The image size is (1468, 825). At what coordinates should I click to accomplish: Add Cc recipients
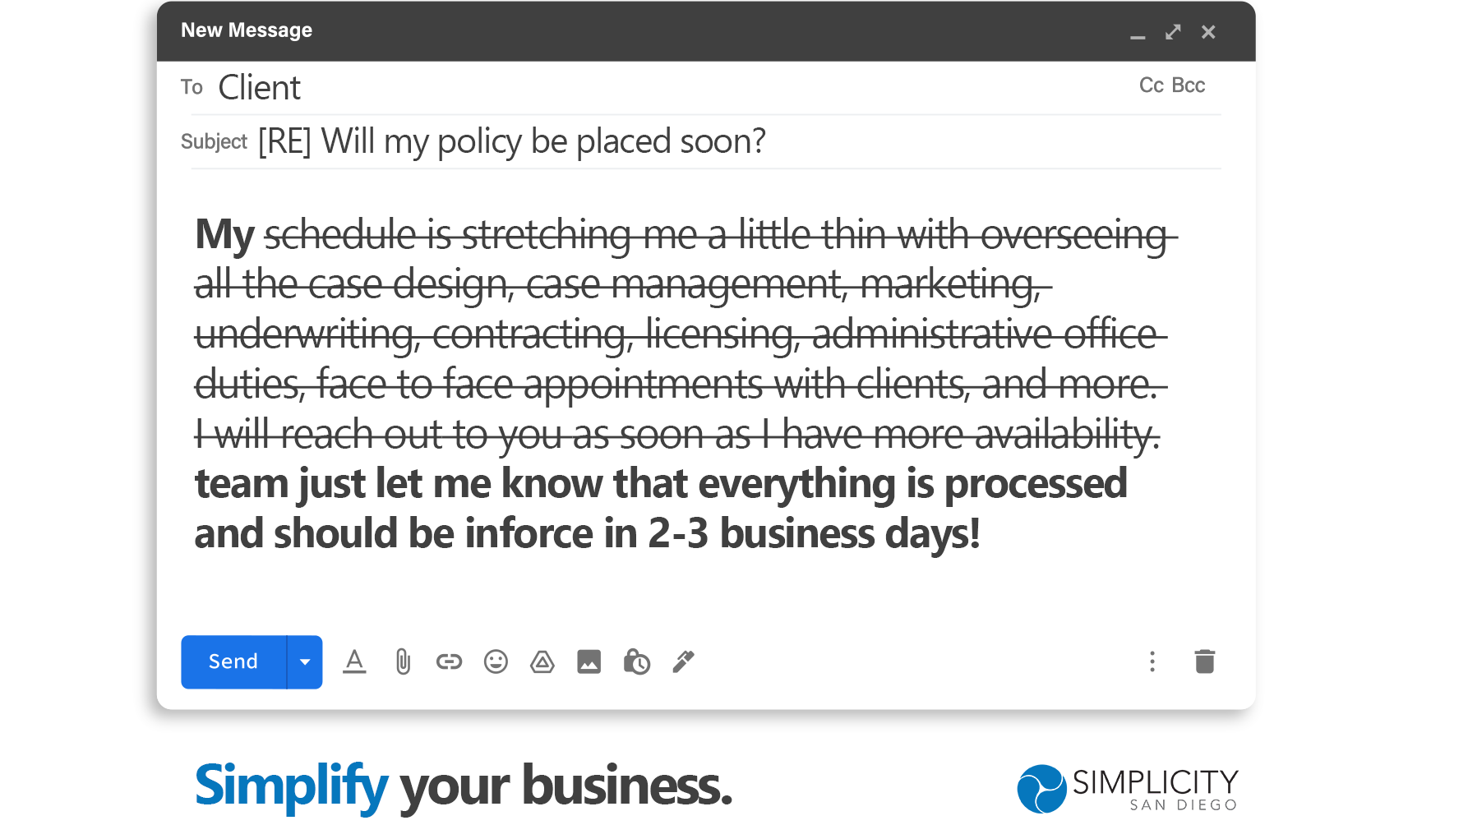[1151, 85]
